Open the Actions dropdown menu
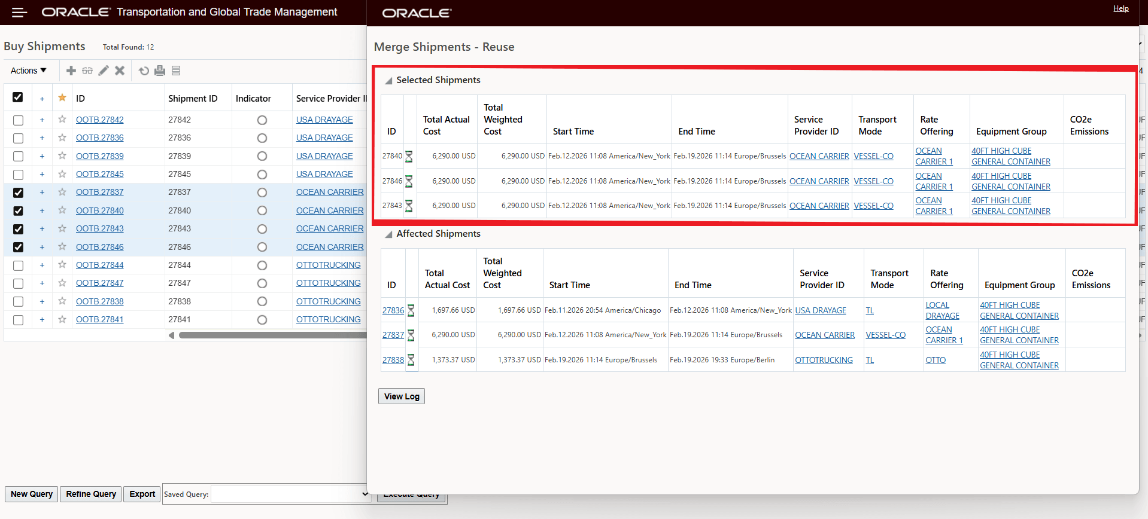Screen dimensions: 1148x519 [28, 71]
